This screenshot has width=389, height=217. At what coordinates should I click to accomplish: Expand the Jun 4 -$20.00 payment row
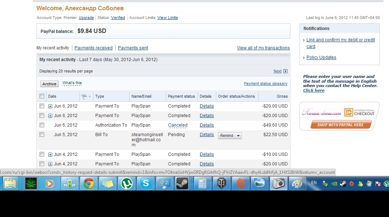50,164
